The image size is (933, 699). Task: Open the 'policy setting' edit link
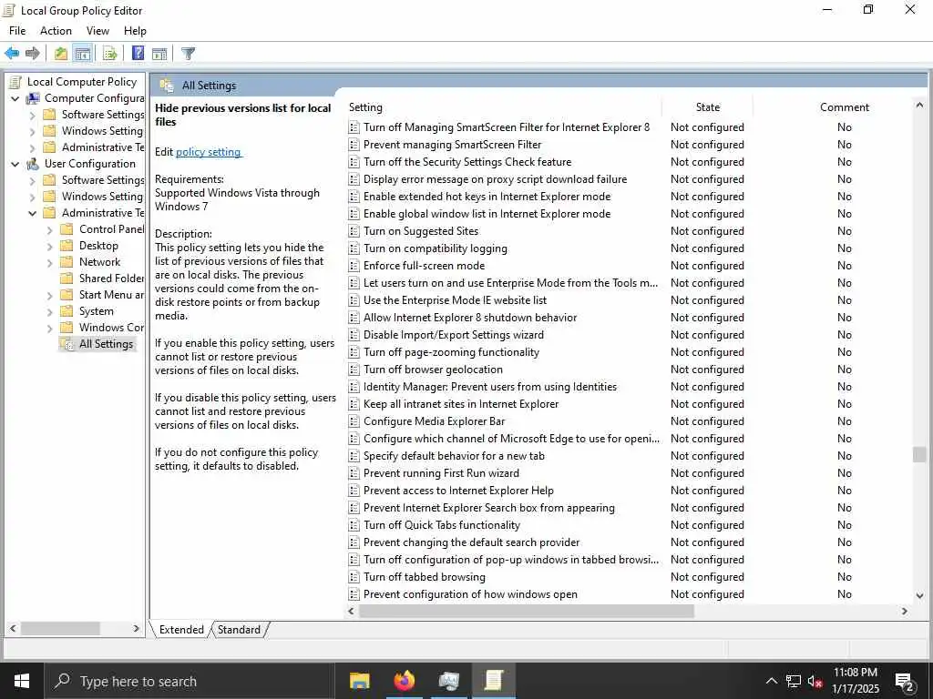click(x=209, y=152)
